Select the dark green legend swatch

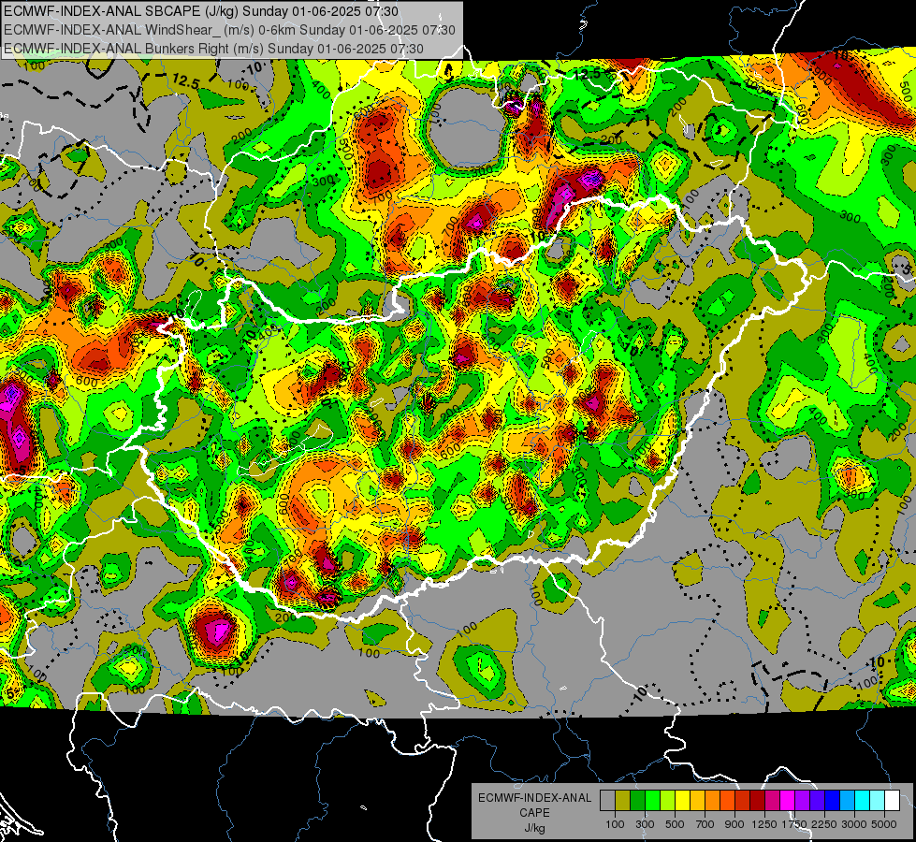(x=637, y=801)
